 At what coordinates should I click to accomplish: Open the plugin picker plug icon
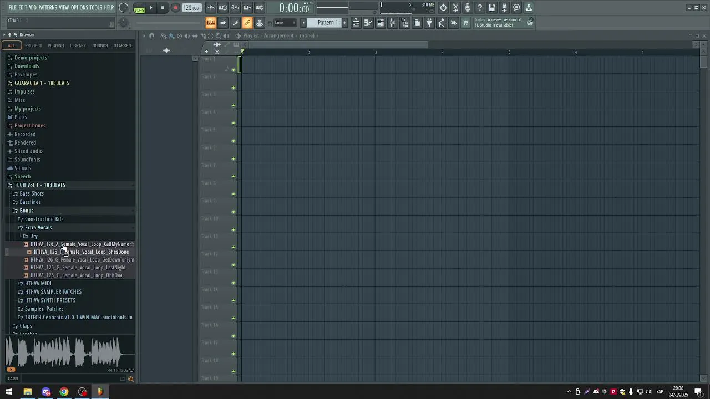[429, 23]
